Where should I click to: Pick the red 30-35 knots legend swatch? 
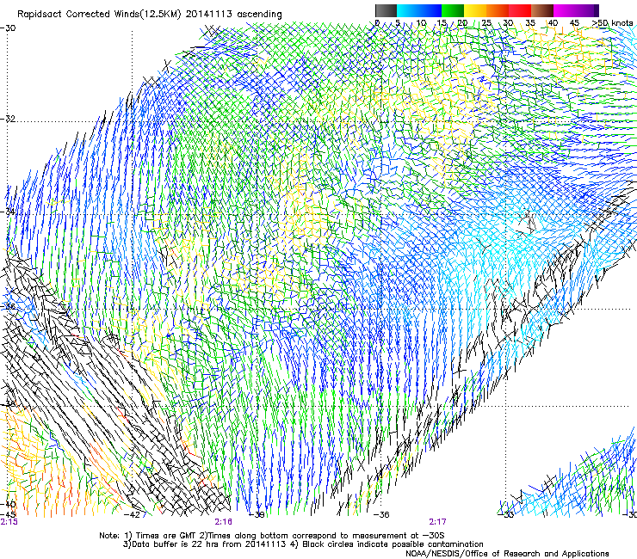520,10
